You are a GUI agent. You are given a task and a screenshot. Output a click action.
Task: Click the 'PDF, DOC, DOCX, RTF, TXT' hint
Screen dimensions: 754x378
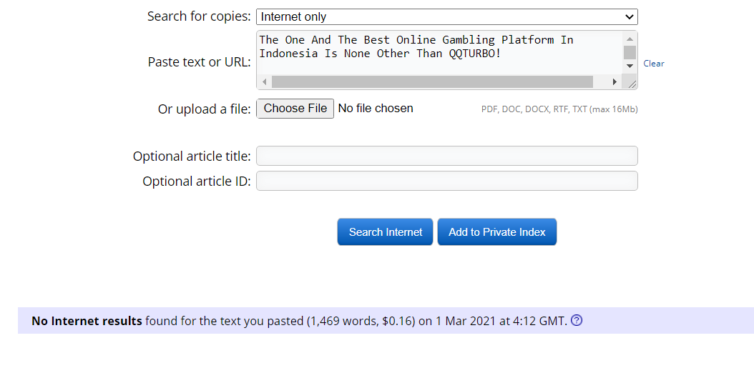point(559,109)
